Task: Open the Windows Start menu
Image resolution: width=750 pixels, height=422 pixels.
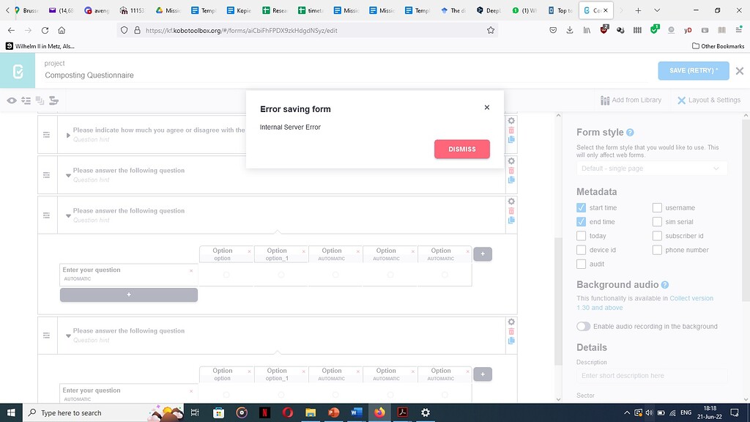Action: click(11, 412)
